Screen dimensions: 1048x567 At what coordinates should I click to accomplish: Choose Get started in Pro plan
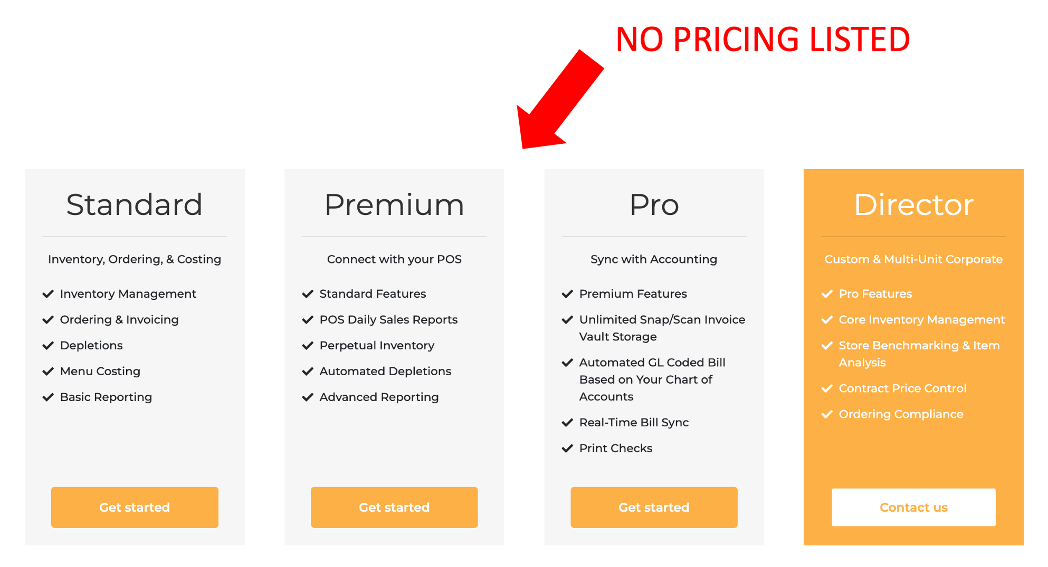tap(654, 507)
